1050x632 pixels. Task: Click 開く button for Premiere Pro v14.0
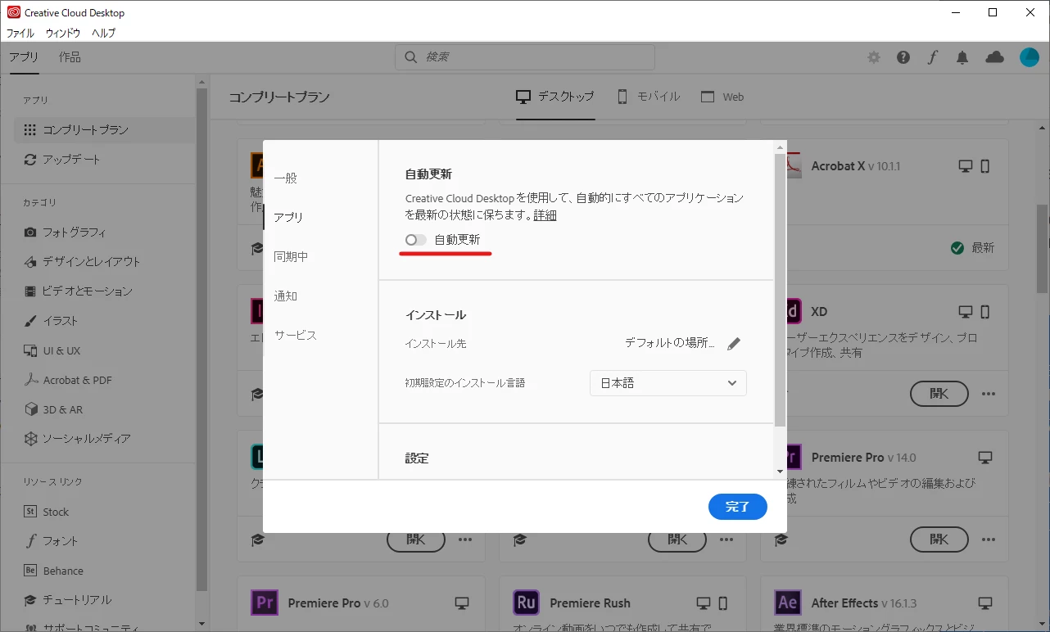coord(939,539)
